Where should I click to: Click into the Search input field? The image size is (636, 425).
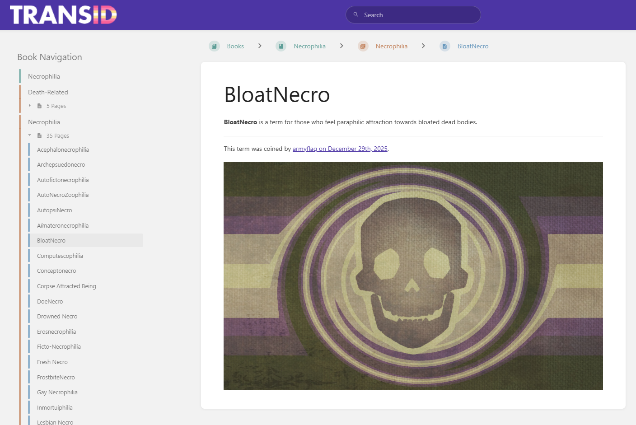(x=418, y=15)
